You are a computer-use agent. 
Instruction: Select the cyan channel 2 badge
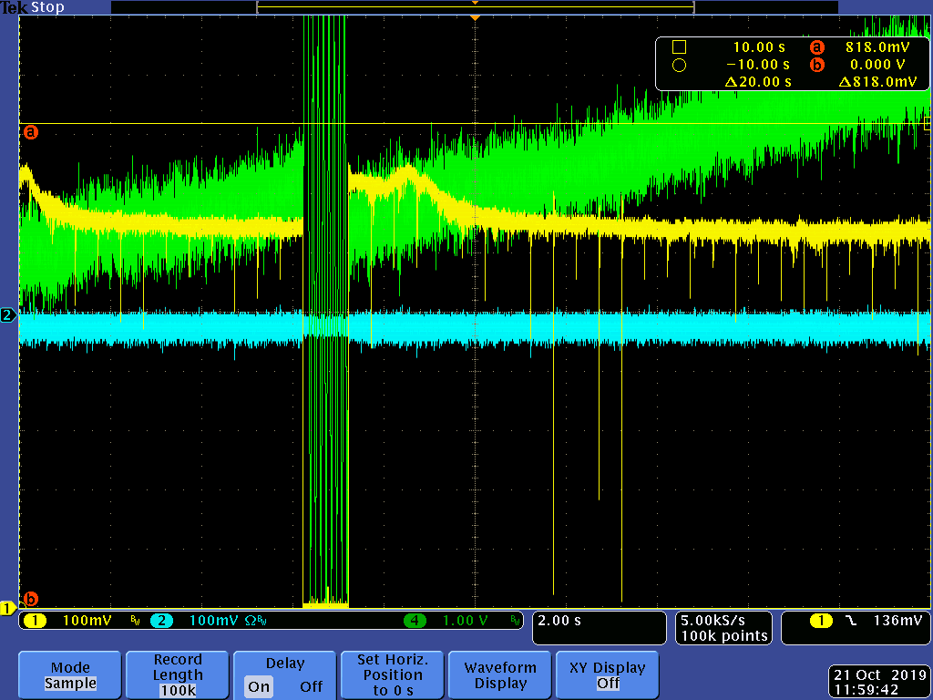coord(160,621)
